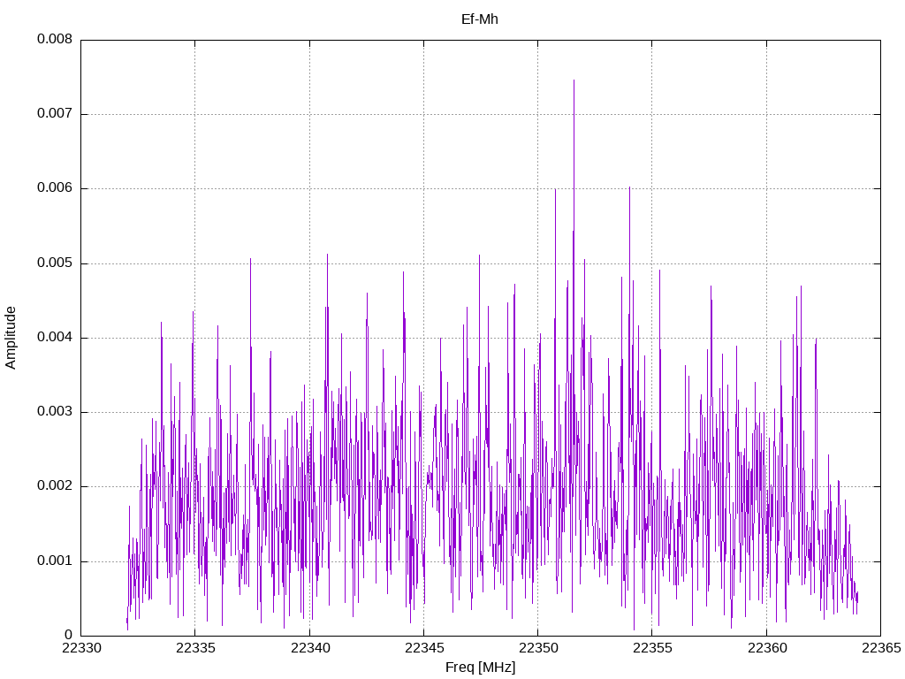Viewport: 905px width, 679px height.
Task: Click the x-axis tick label 22345
Action: [424, 648]
